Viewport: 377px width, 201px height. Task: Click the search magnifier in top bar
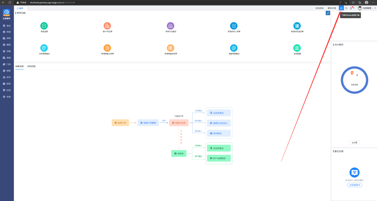coord(346,8)
